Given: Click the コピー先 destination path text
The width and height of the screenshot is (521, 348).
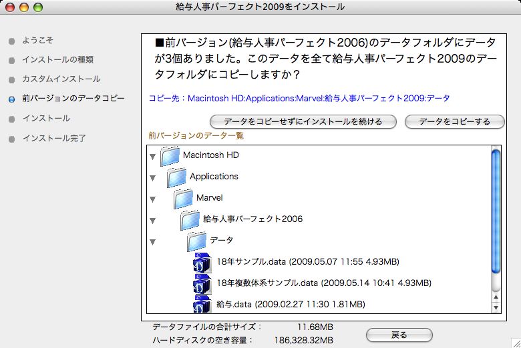Looking at the screenshot, I should coord(299,98).
